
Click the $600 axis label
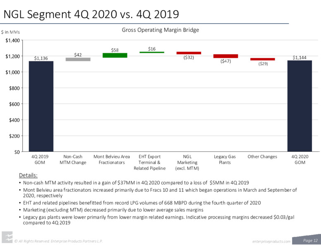[x=14, y=104]
